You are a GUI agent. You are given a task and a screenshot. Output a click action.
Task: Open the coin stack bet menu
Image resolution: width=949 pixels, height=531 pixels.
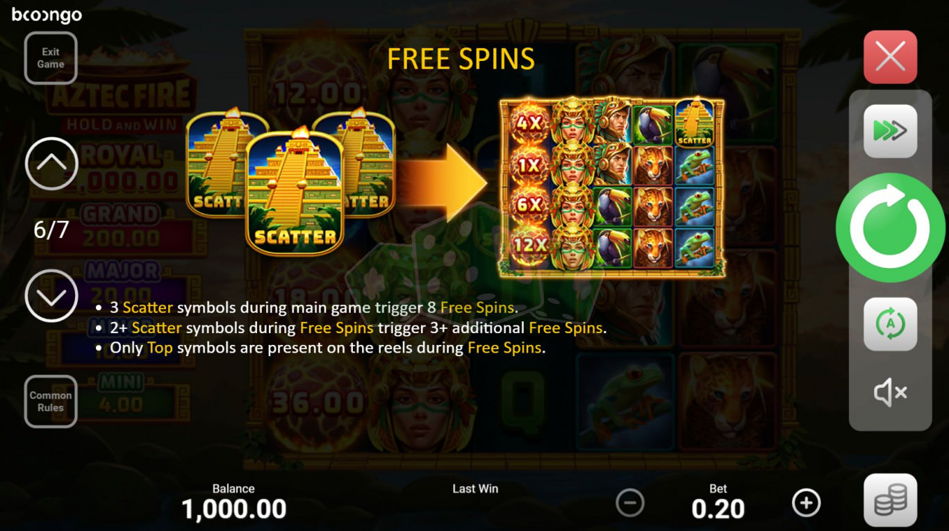[890, 500]
